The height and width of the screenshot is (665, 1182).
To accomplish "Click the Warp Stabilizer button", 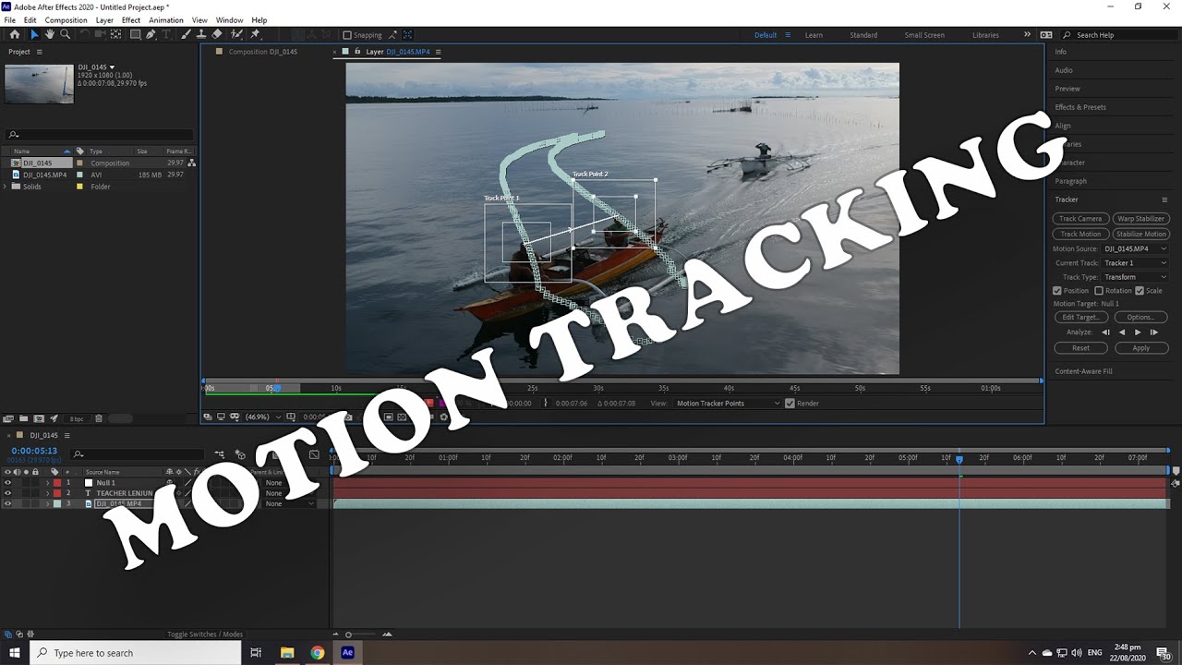I will (x=1141, y=219).
